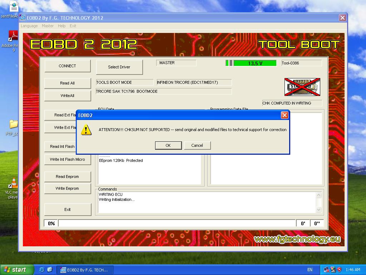Viewport: 366px width, 275px height.
Task: Select the FTP_LO folder desktop icon
Action: click(12, 128)
